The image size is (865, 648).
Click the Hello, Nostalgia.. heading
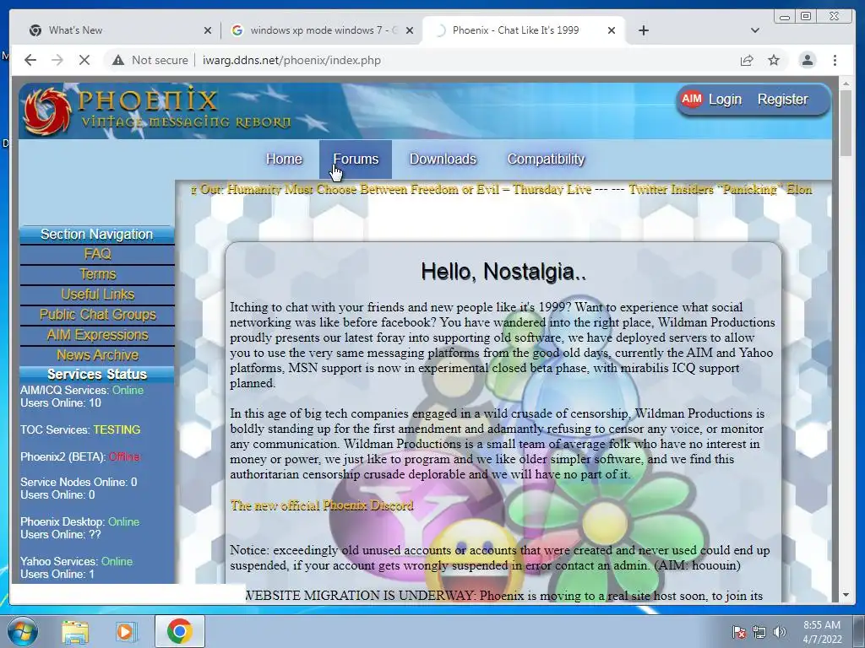tap(503, 272)
